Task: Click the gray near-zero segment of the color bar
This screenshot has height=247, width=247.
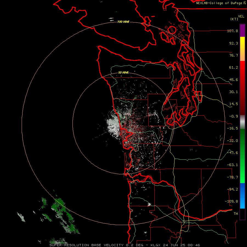Action: coord(242,122)
